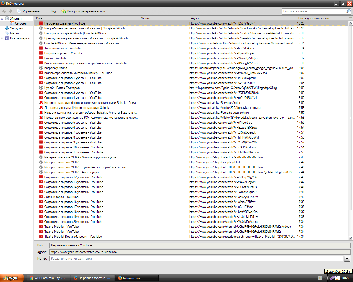Open the Пуск start menu
Screen dimensions: 353x282
click(x=12, y=278)
